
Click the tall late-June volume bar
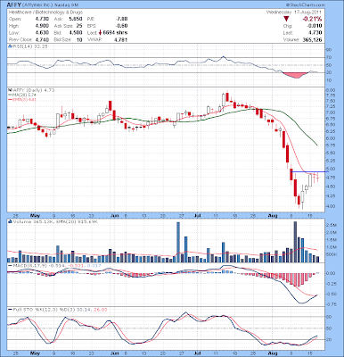[178, 242]
